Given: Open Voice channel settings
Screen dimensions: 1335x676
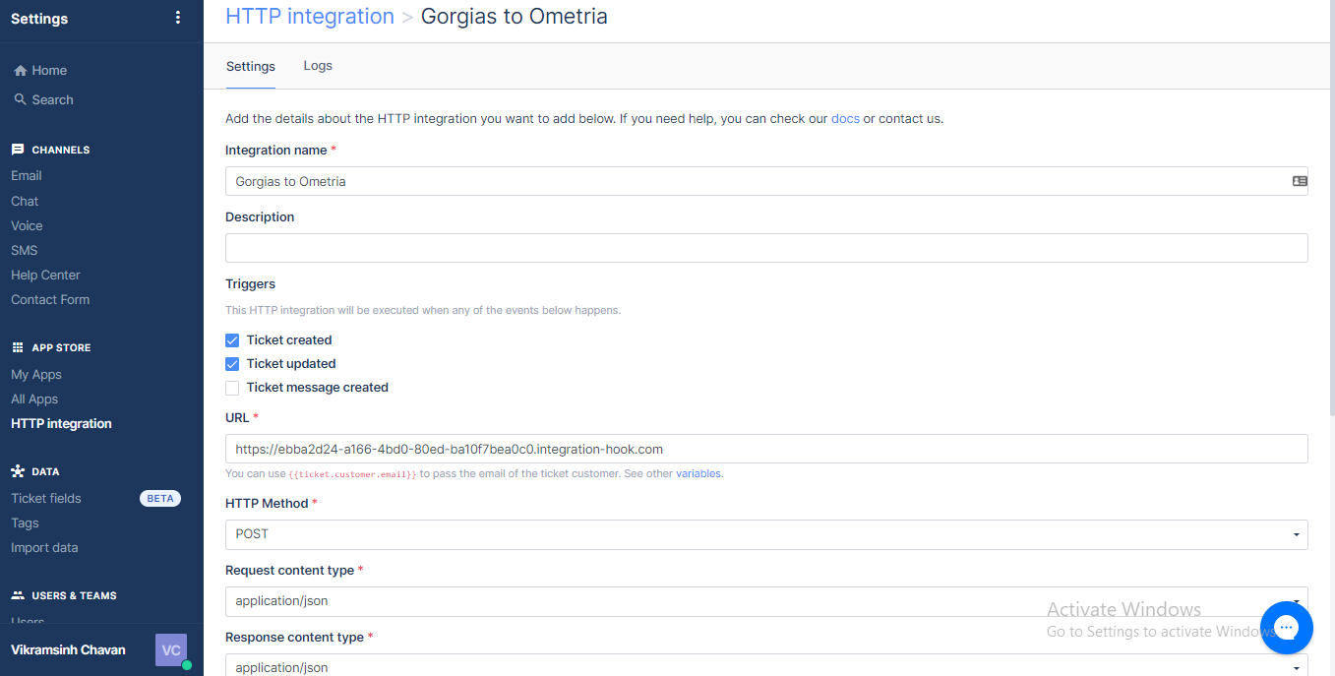Looking at the screenshot, I should [27, 225].
